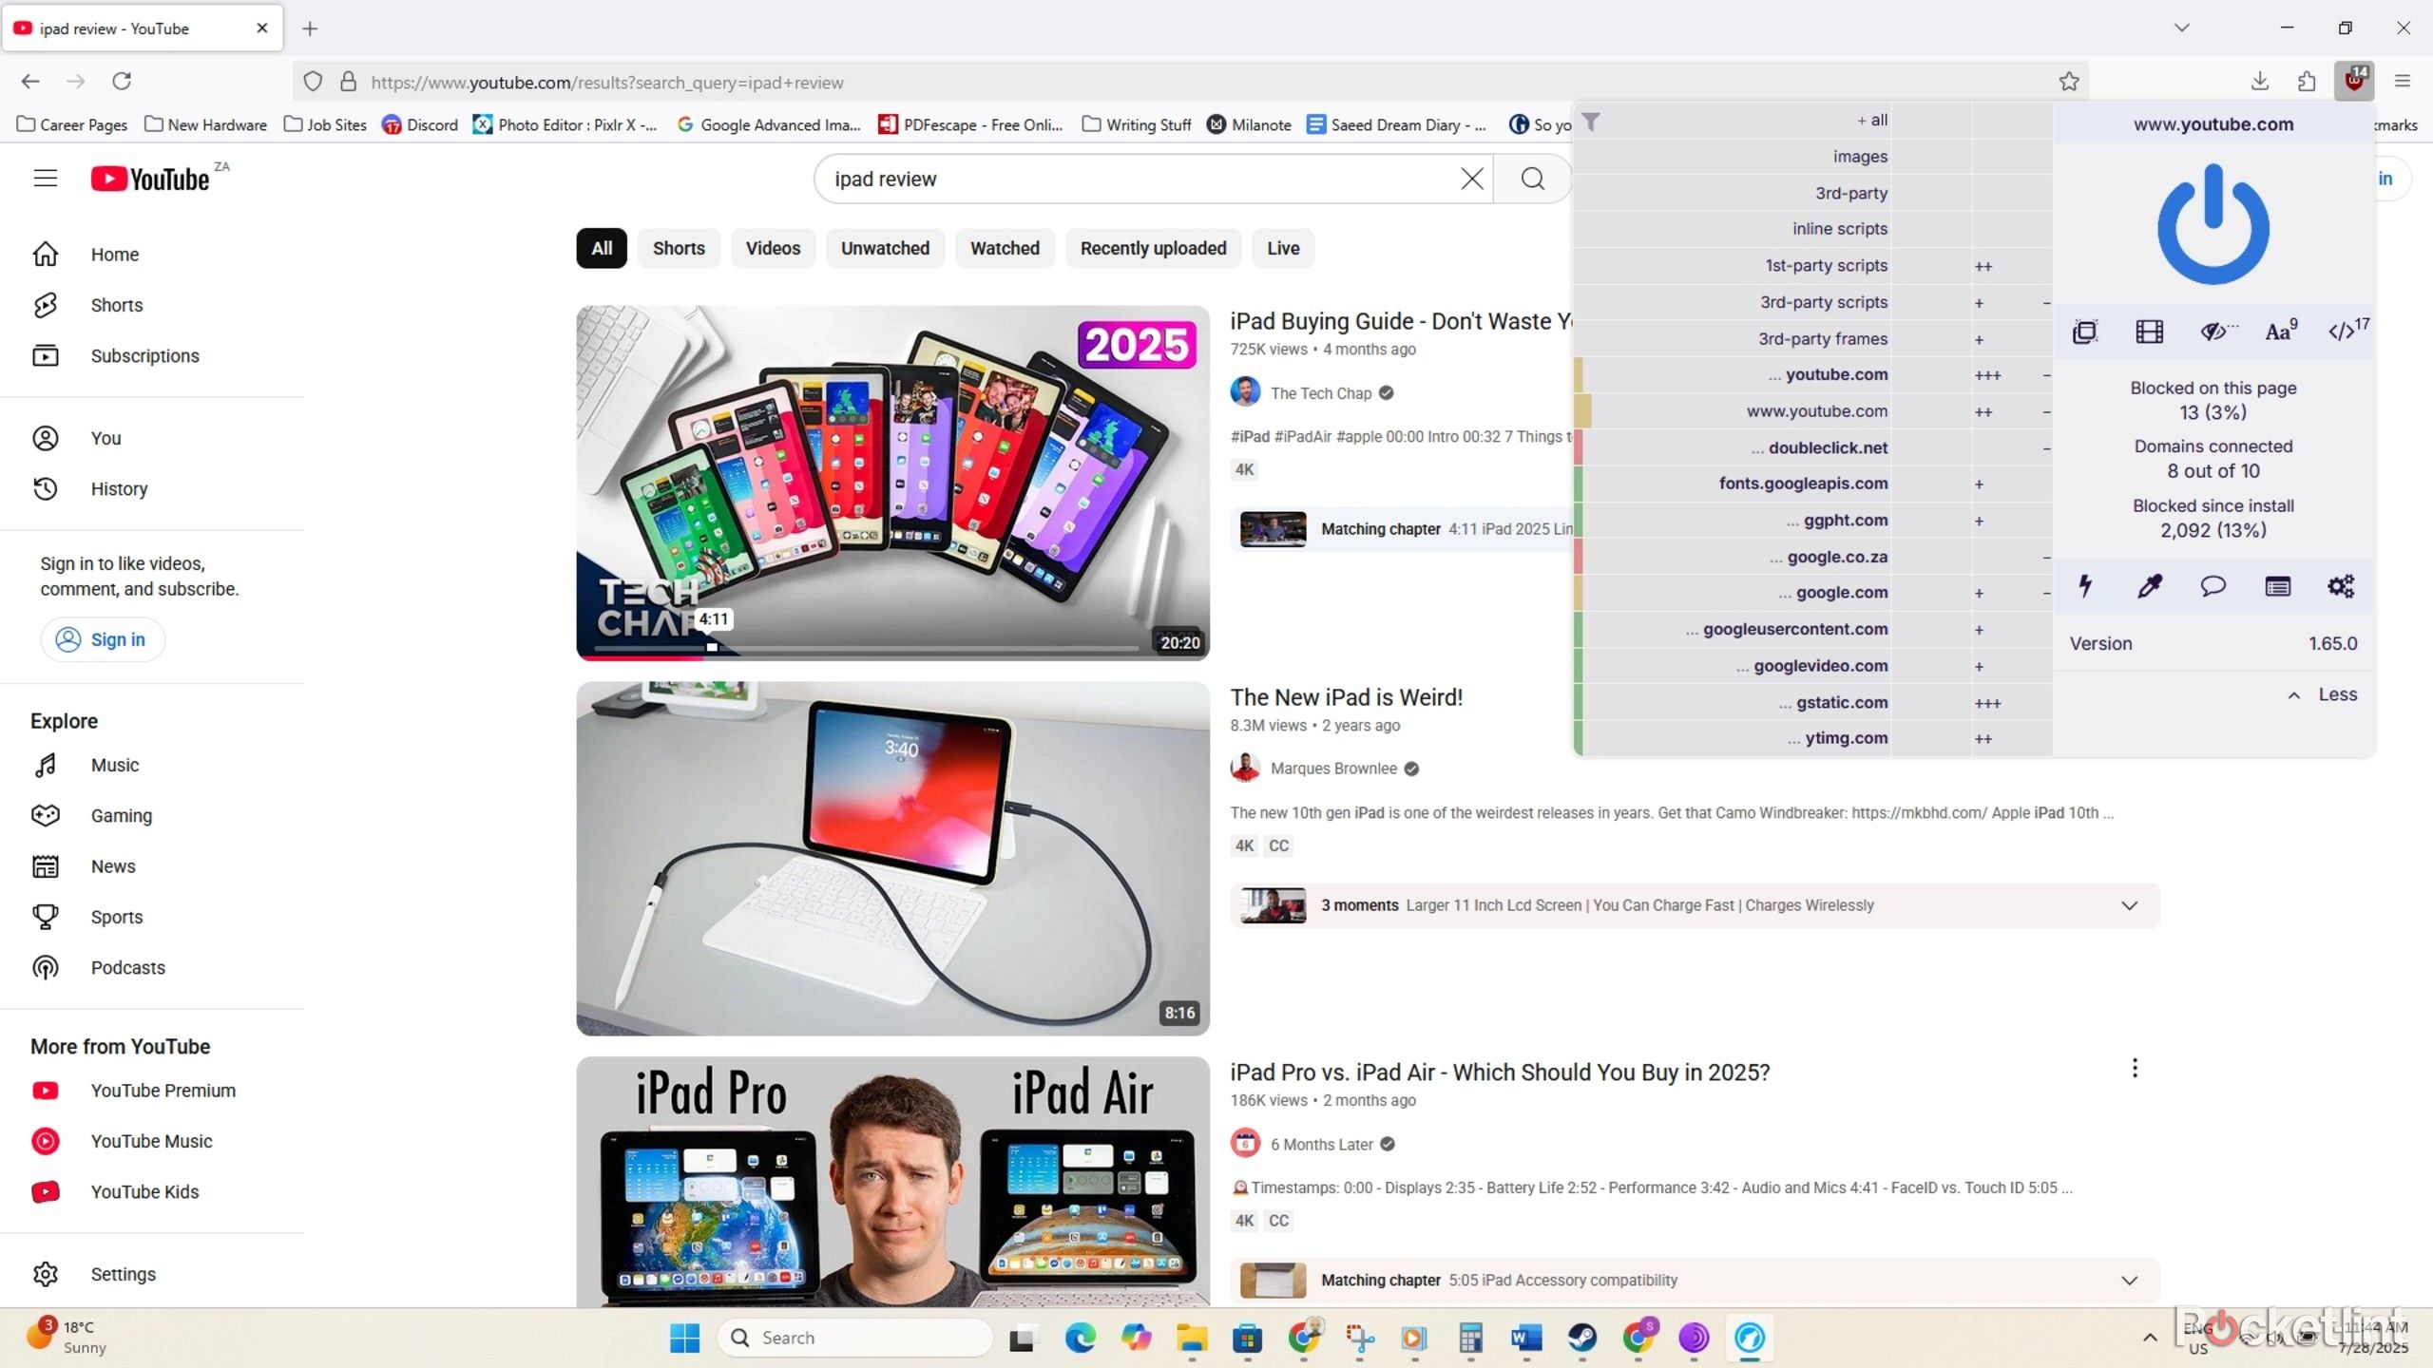
Task: Show hidden system tray icons
Action: point(2150,1338)
